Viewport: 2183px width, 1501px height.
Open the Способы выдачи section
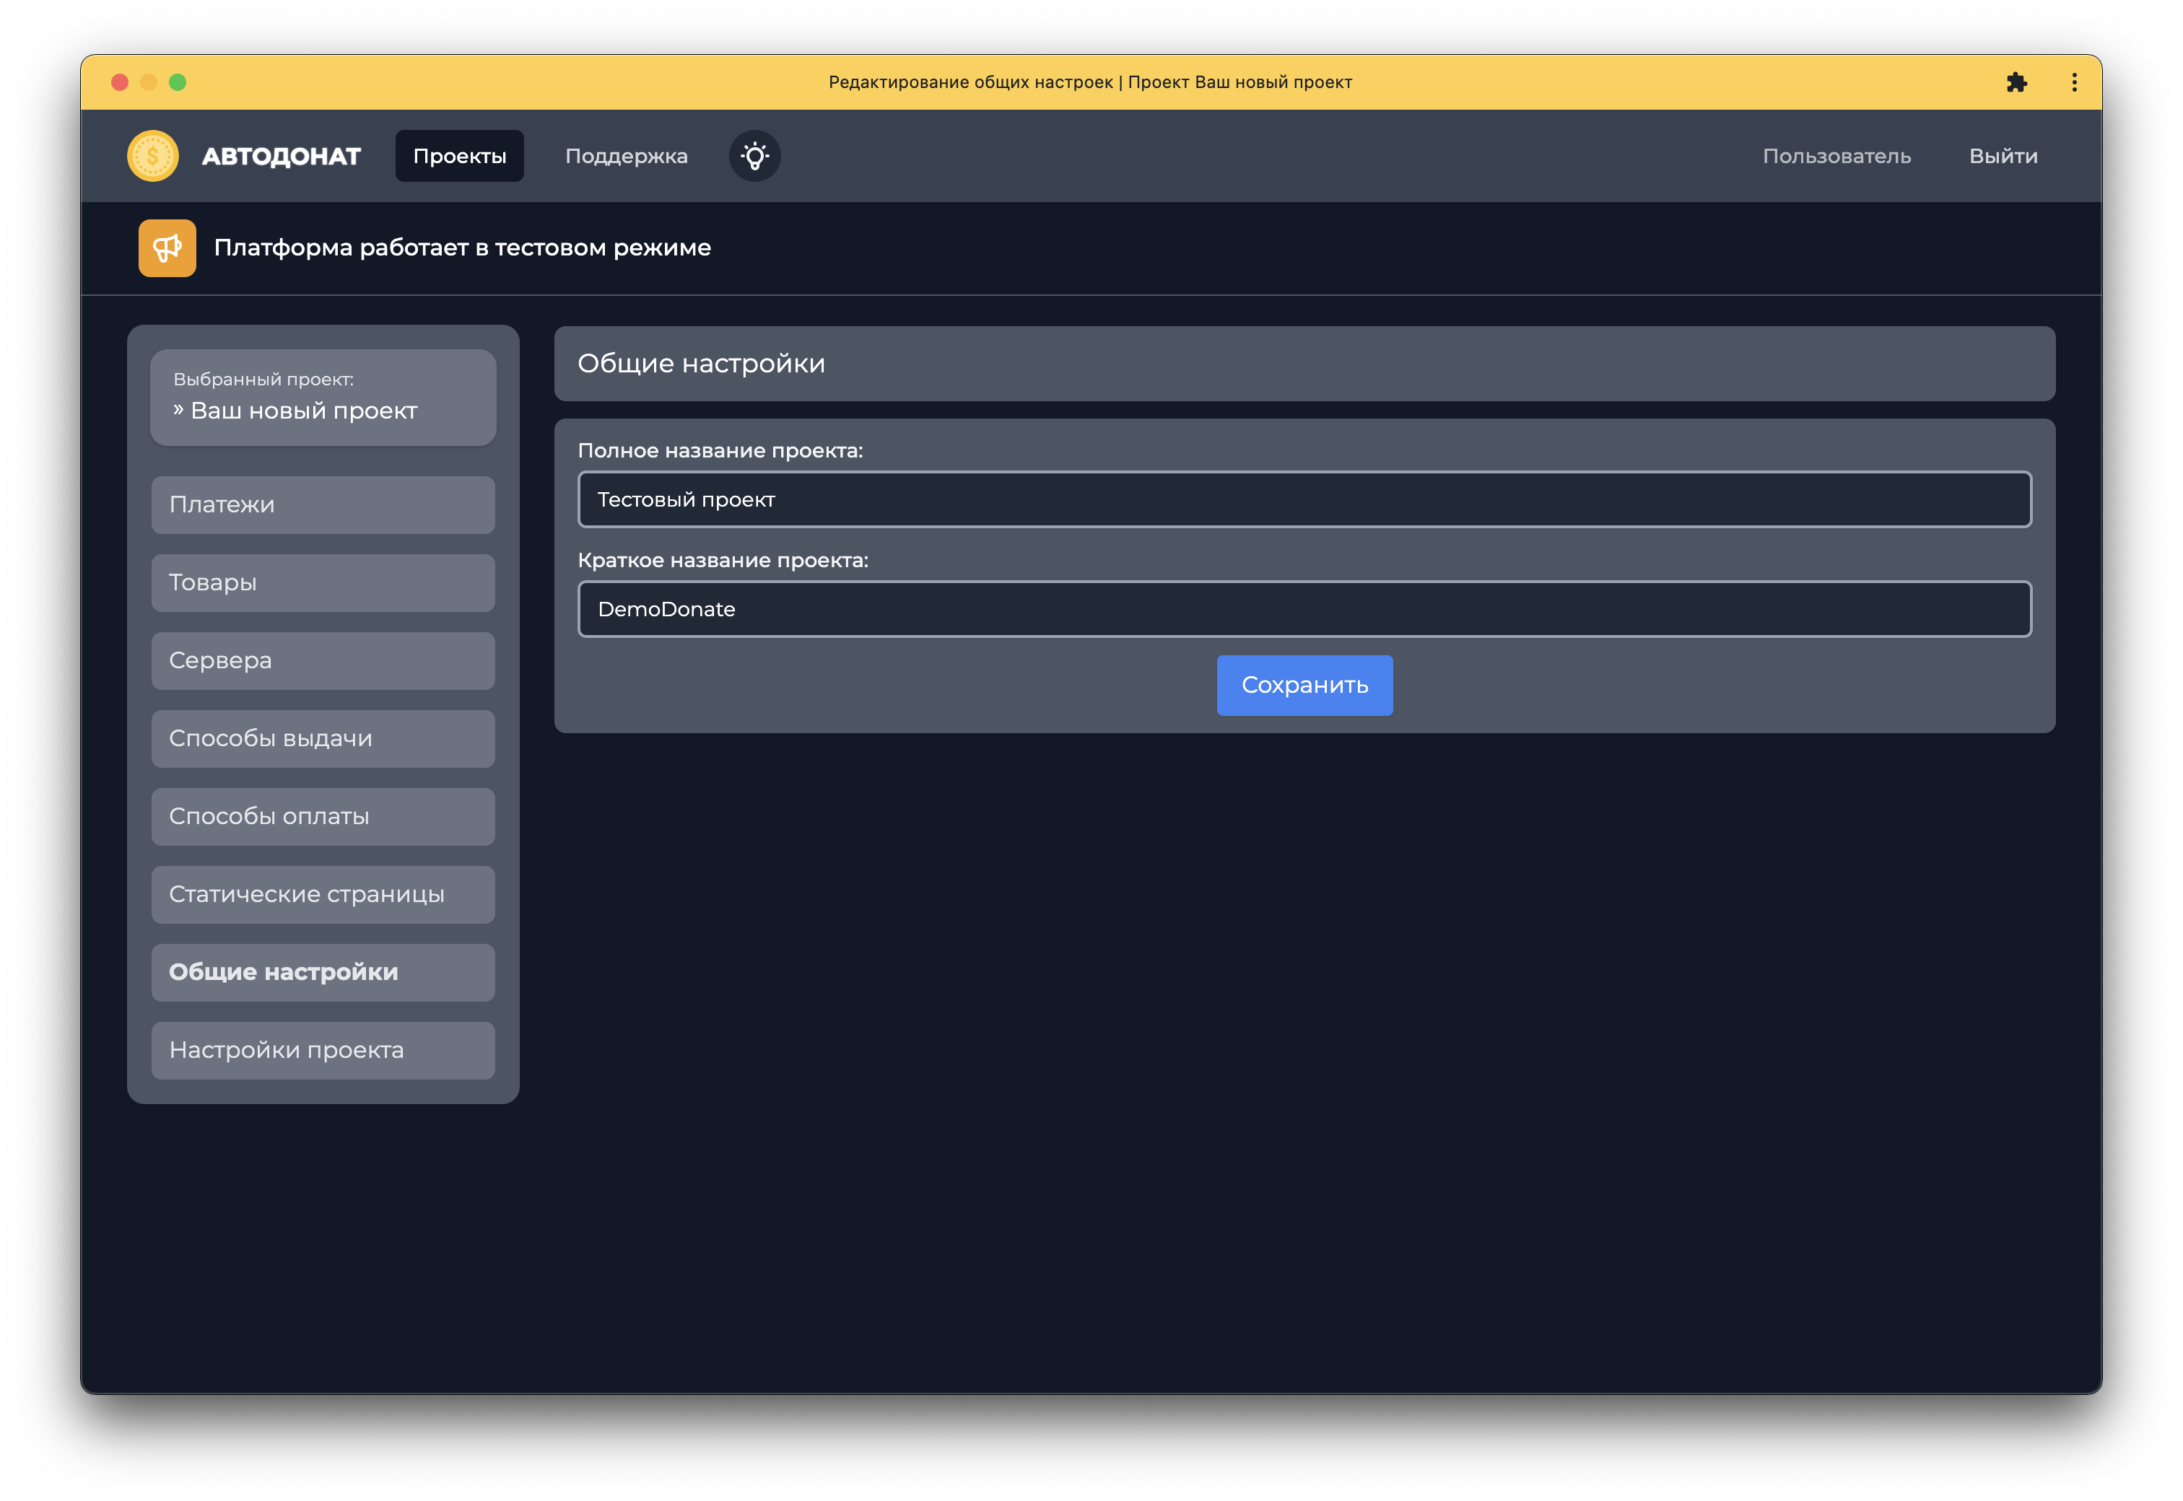[323, 739]
